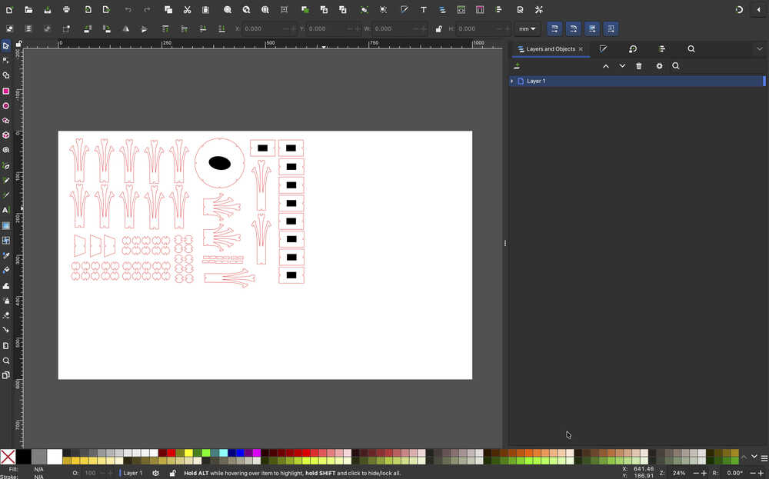Viewport: 769px width, 479px height.
Task: Open the dock panel chevron menu
Action: coord(759,49)
